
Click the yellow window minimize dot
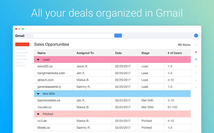(19, 29)
